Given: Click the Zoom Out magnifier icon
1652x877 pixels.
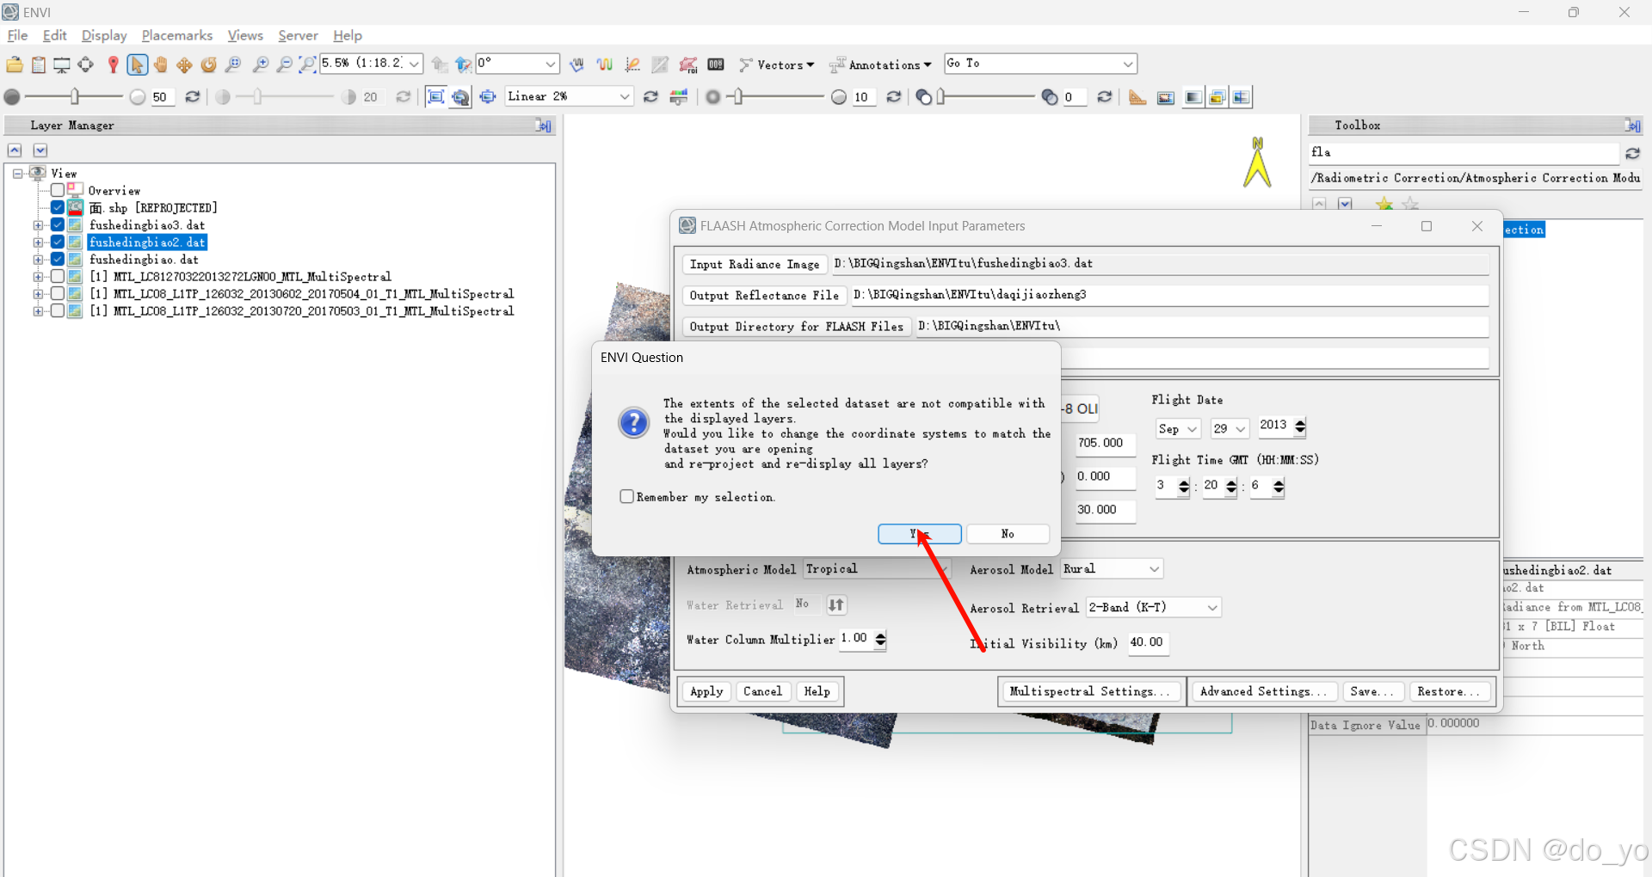Looking at the screenshot, I should [284, 64].
